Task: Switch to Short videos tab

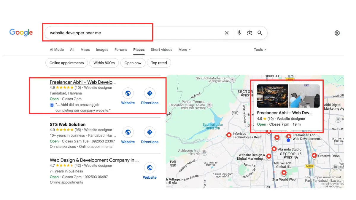Action: point(161,49)
